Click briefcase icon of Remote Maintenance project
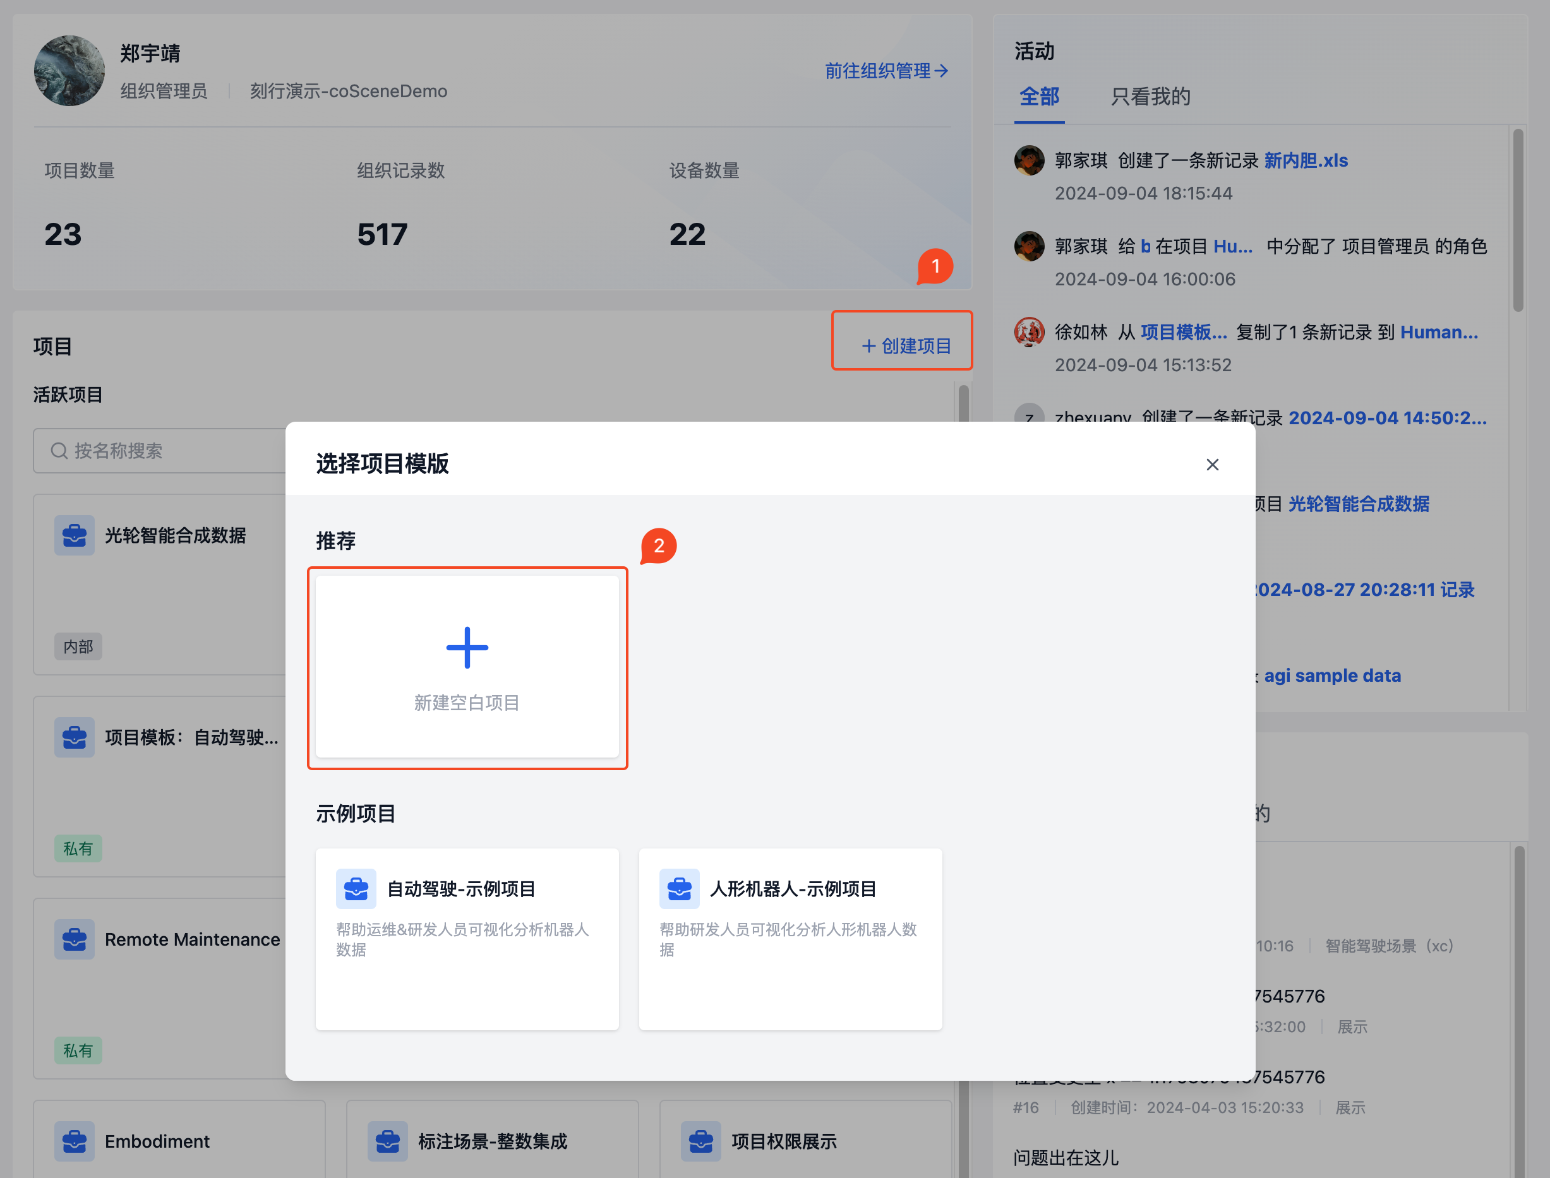The height and width of the screenshot is (1178, 1550). coord(75,939)
